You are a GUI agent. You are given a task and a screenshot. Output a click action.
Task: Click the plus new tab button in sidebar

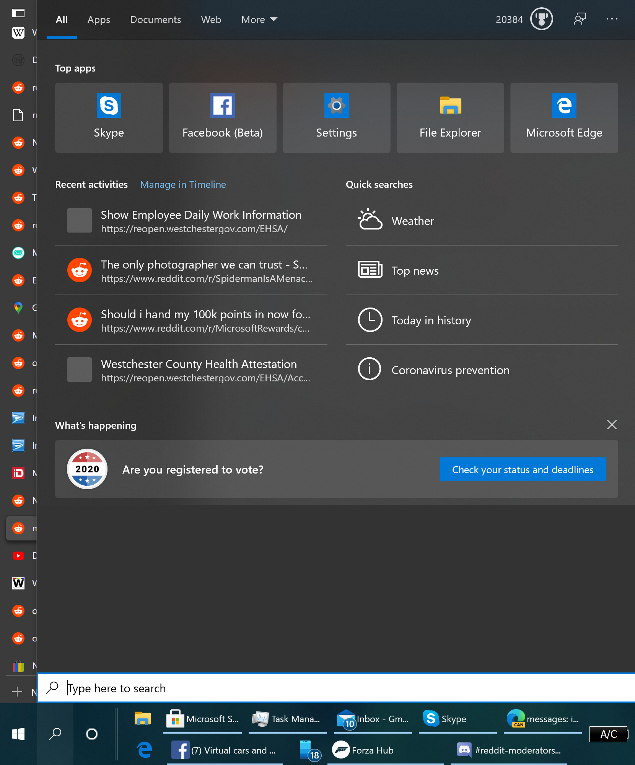point(17,692)
